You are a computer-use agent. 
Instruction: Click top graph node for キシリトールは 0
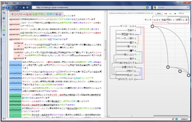[152, 26]
